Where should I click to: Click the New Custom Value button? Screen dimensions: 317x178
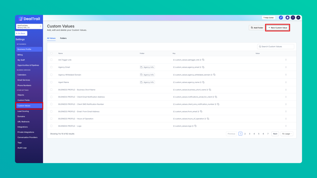coord(278,27)
